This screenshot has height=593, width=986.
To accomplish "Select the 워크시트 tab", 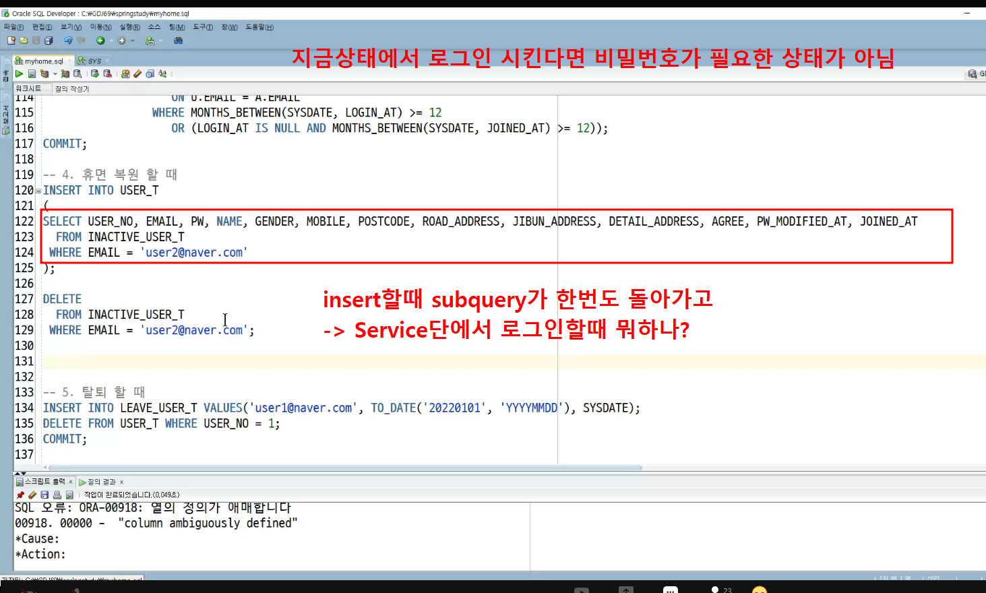I will pyautogui.click(x=29, y=88).
